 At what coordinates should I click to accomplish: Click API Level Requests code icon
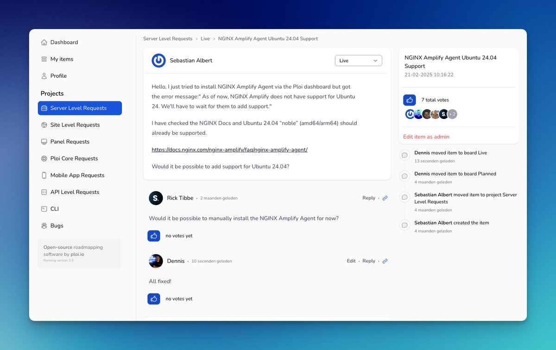pyautogui.click(x=44, y=192)
